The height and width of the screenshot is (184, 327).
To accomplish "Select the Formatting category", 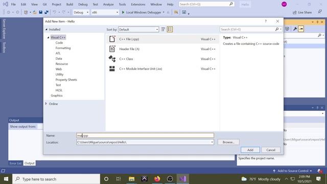I will (63, 48).
